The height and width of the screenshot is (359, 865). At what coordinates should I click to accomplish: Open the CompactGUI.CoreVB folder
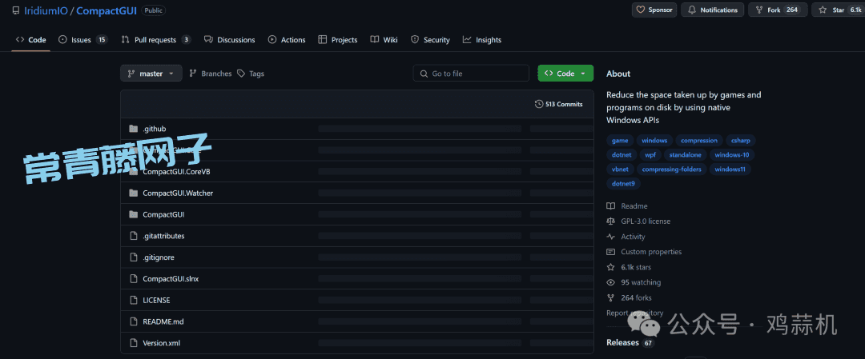pos(176,171)
